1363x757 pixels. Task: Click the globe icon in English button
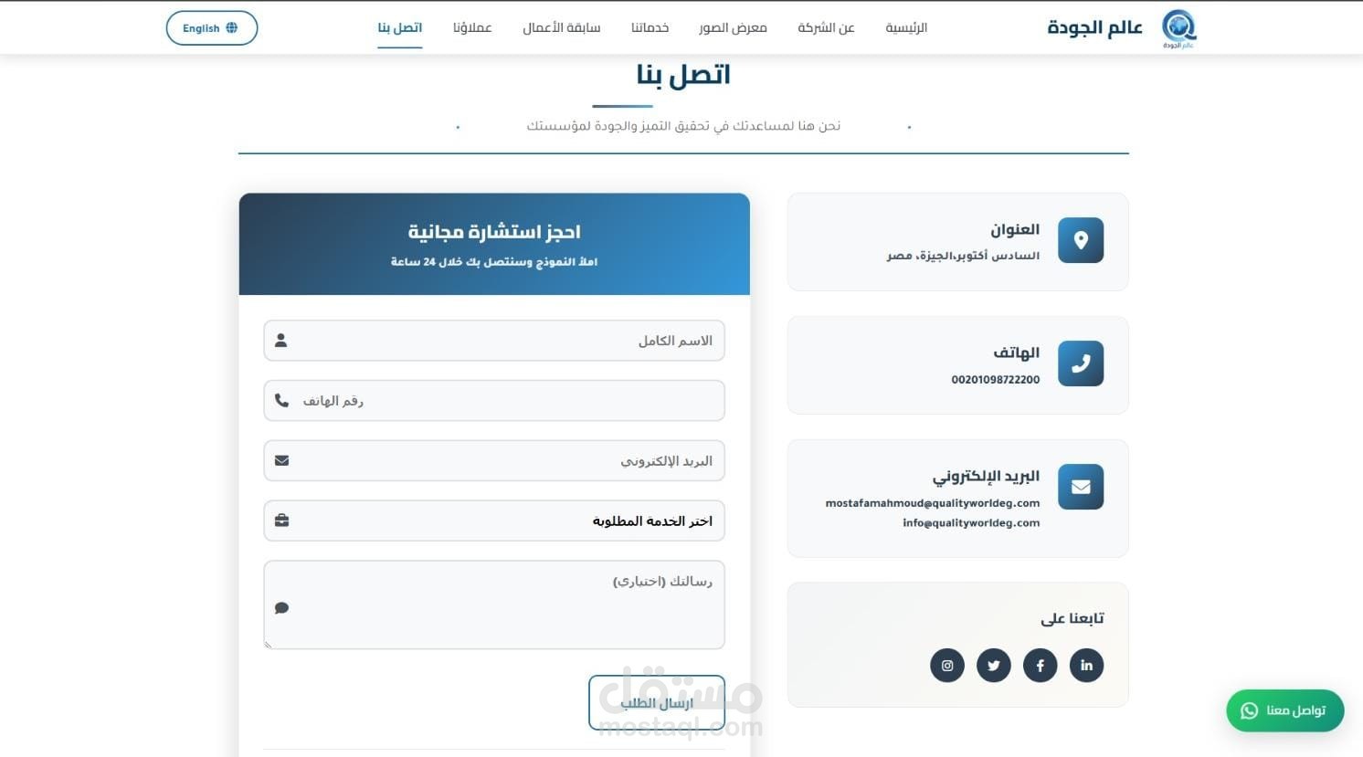click(232, 28)
